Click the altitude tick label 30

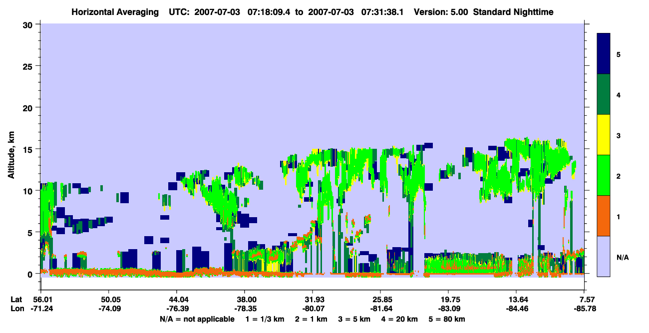[29, 24]
